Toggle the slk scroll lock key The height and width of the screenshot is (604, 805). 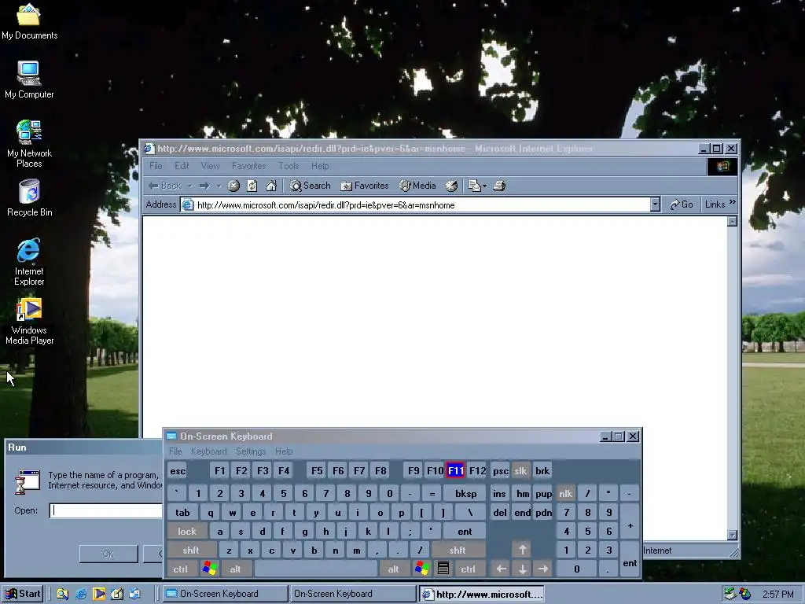(520, 471)
